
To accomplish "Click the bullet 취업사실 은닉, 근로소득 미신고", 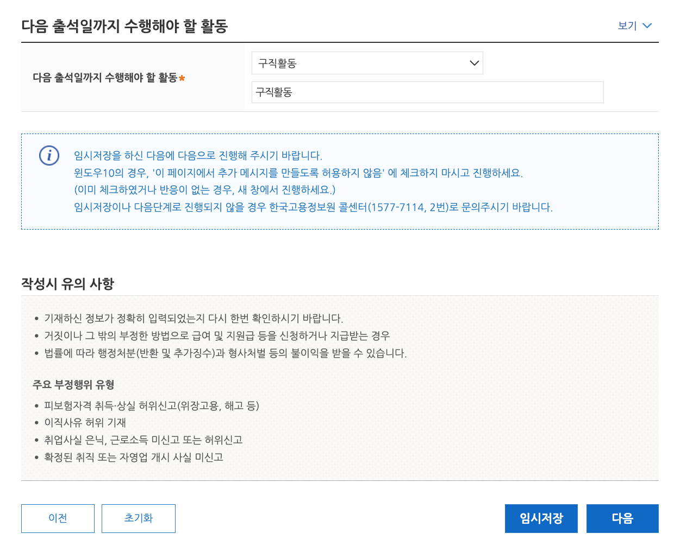I will [143, 440].
